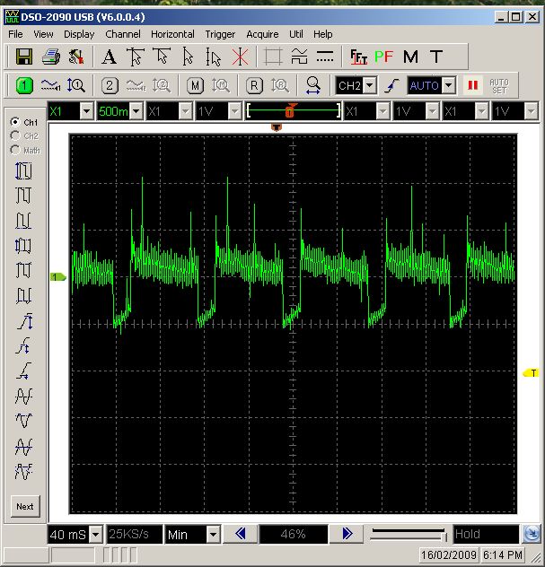Open the Min measurement dropdown
This screenshot has width=545, height=567.
[213, 534]
